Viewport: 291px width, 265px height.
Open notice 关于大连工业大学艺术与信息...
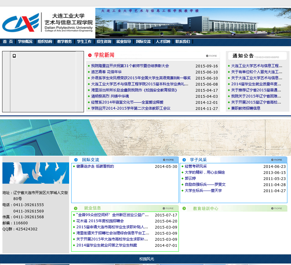256,78
